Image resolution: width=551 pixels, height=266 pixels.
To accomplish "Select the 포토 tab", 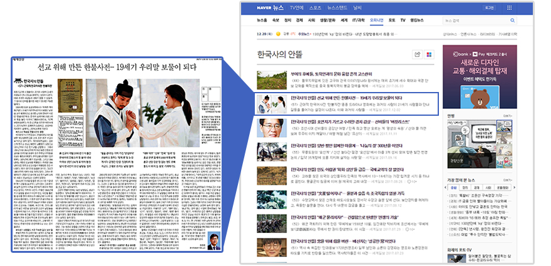I will coord(392,21).
